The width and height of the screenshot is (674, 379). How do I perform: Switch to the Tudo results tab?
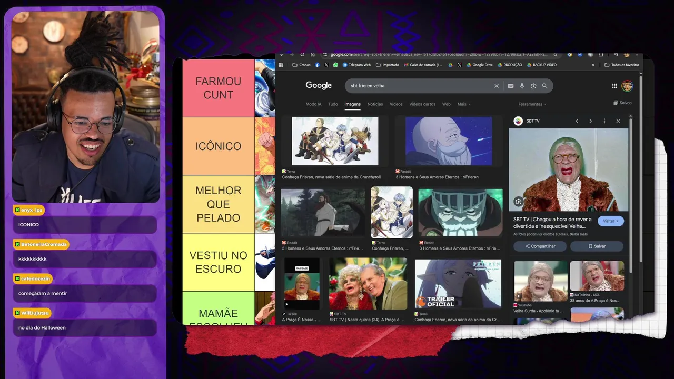333,104
